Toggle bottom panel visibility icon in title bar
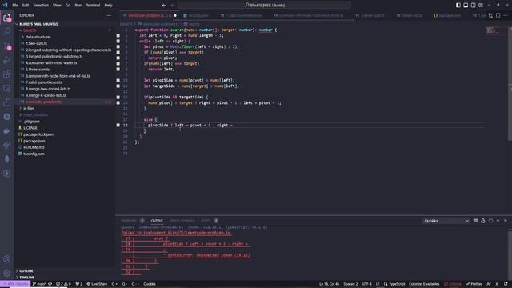512x288 pixels. pyautogui.click(x=466, y=6)
